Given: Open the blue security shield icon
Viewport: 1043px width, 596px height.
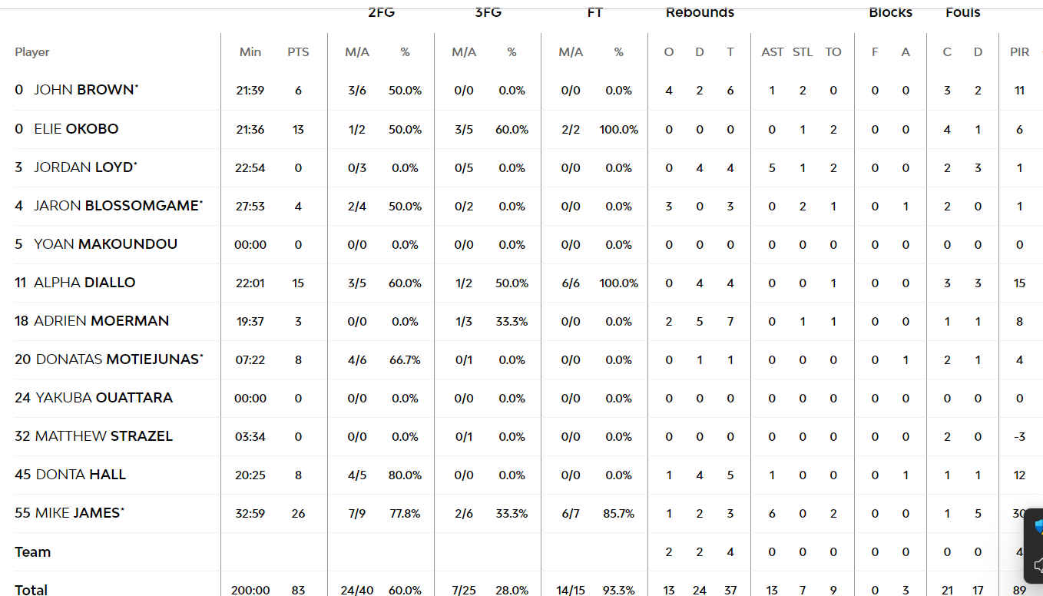Looking at the screenshot, I should 1038,527.
